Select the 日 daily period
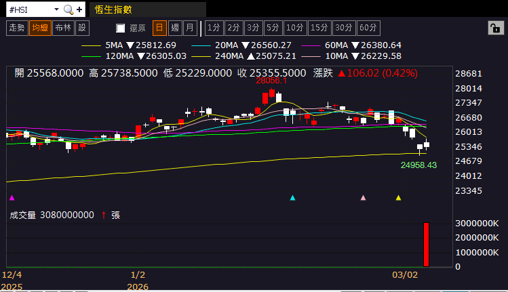Screen dimensions: 508x292 159,28
